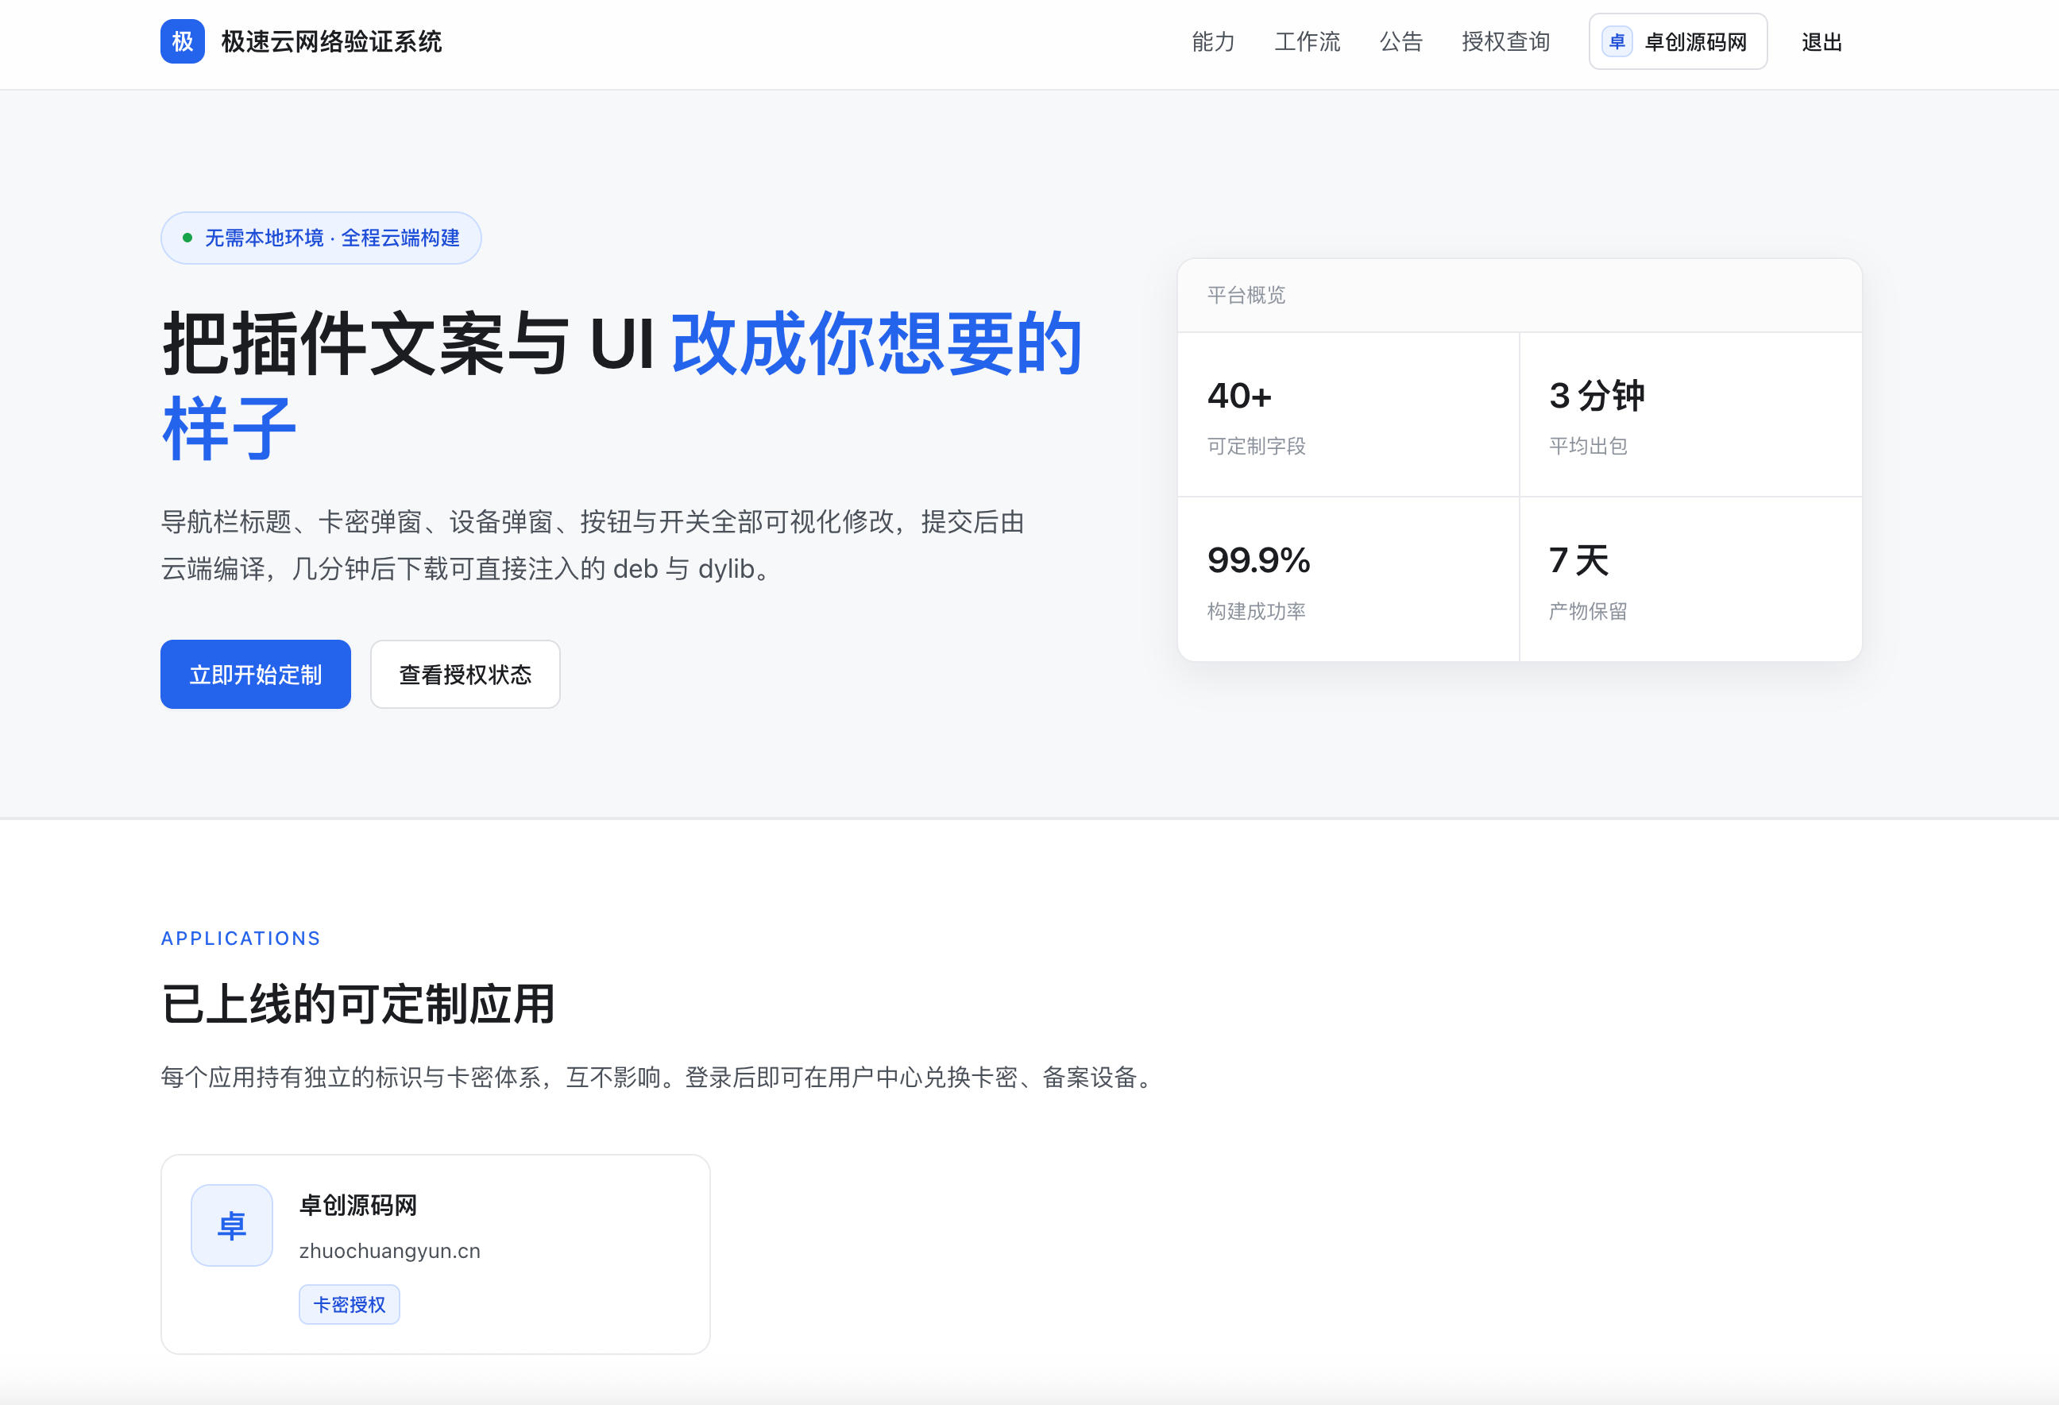2059x1405 pixels.
Task: Click the 无需本地环境 · 全程云端构建 badge
Action: pos(321,238)
